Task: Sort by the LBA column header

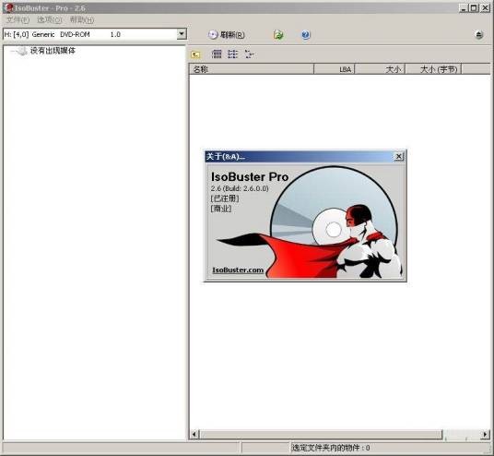Action: coord(335,69)
